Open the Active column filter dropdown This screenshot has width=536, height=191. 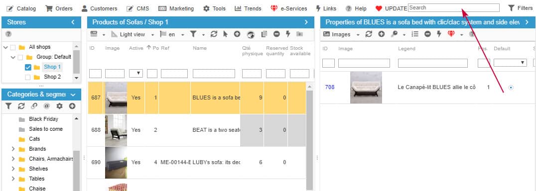[x=135, y=73]
